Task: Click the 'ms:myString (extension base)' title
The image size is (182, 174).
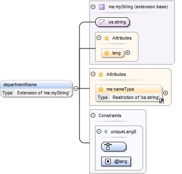Action: (138, 7)
